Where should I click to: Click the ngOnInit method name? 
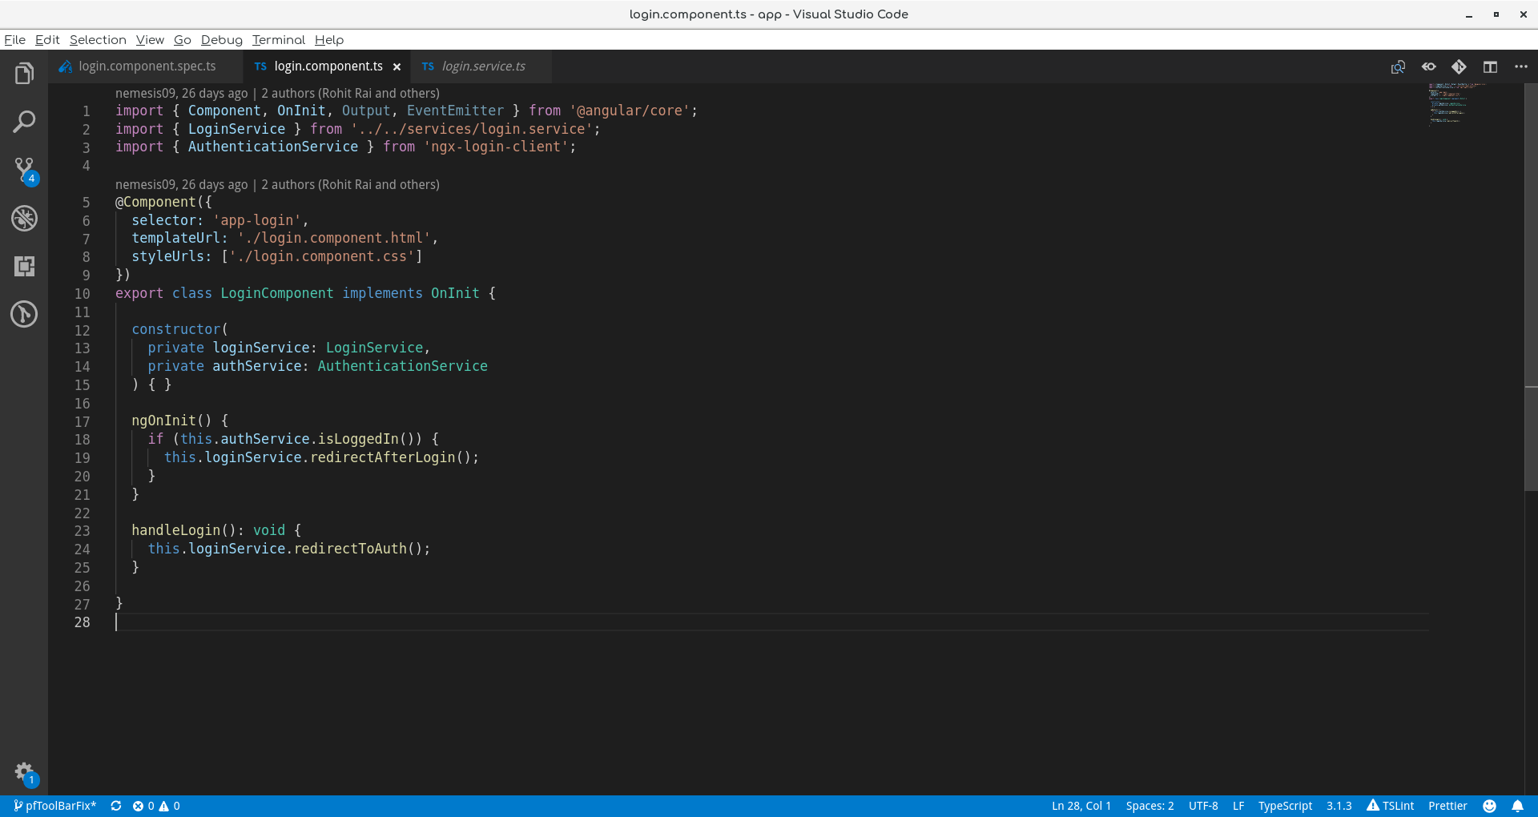(163, 421)
